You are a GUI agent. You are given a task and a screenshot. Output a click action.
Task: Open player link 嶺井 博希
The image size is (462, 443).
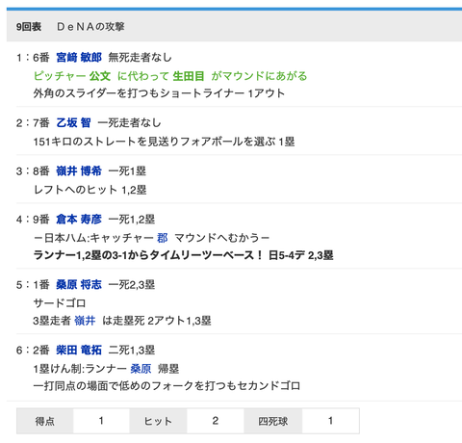79,171
